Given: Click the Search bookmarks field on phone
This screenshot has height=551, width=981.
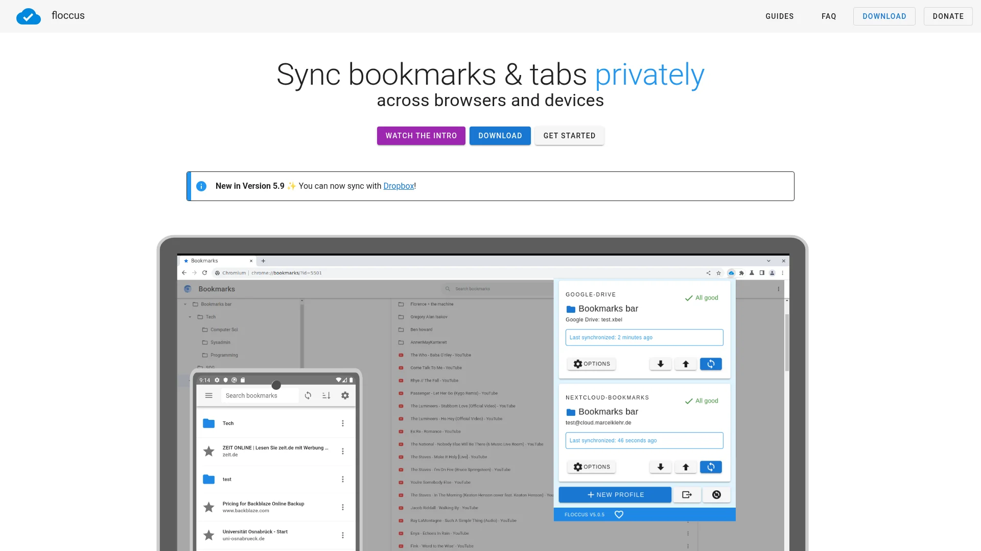Looking at the screenshot, I should pyautogui.click(x=260, y=395).
